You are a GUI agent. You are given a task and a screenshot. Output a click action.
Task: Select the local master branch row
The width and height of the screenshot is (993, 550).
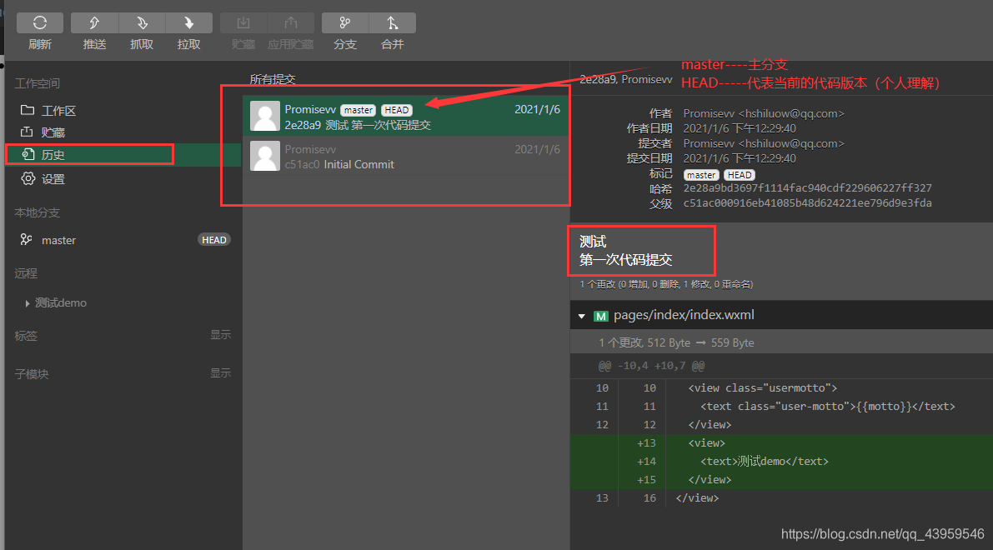123,240
